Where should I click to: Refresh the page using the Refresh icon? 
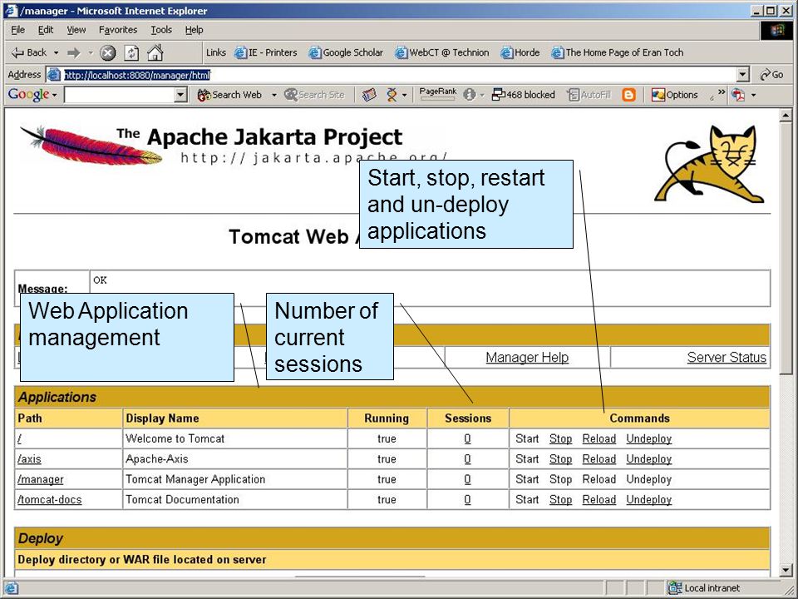tap(132, 52)
